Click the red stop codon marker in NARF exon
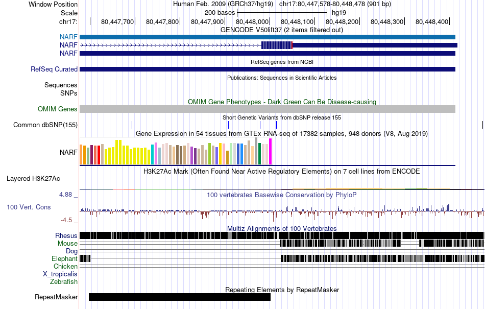 click(292, 45)
